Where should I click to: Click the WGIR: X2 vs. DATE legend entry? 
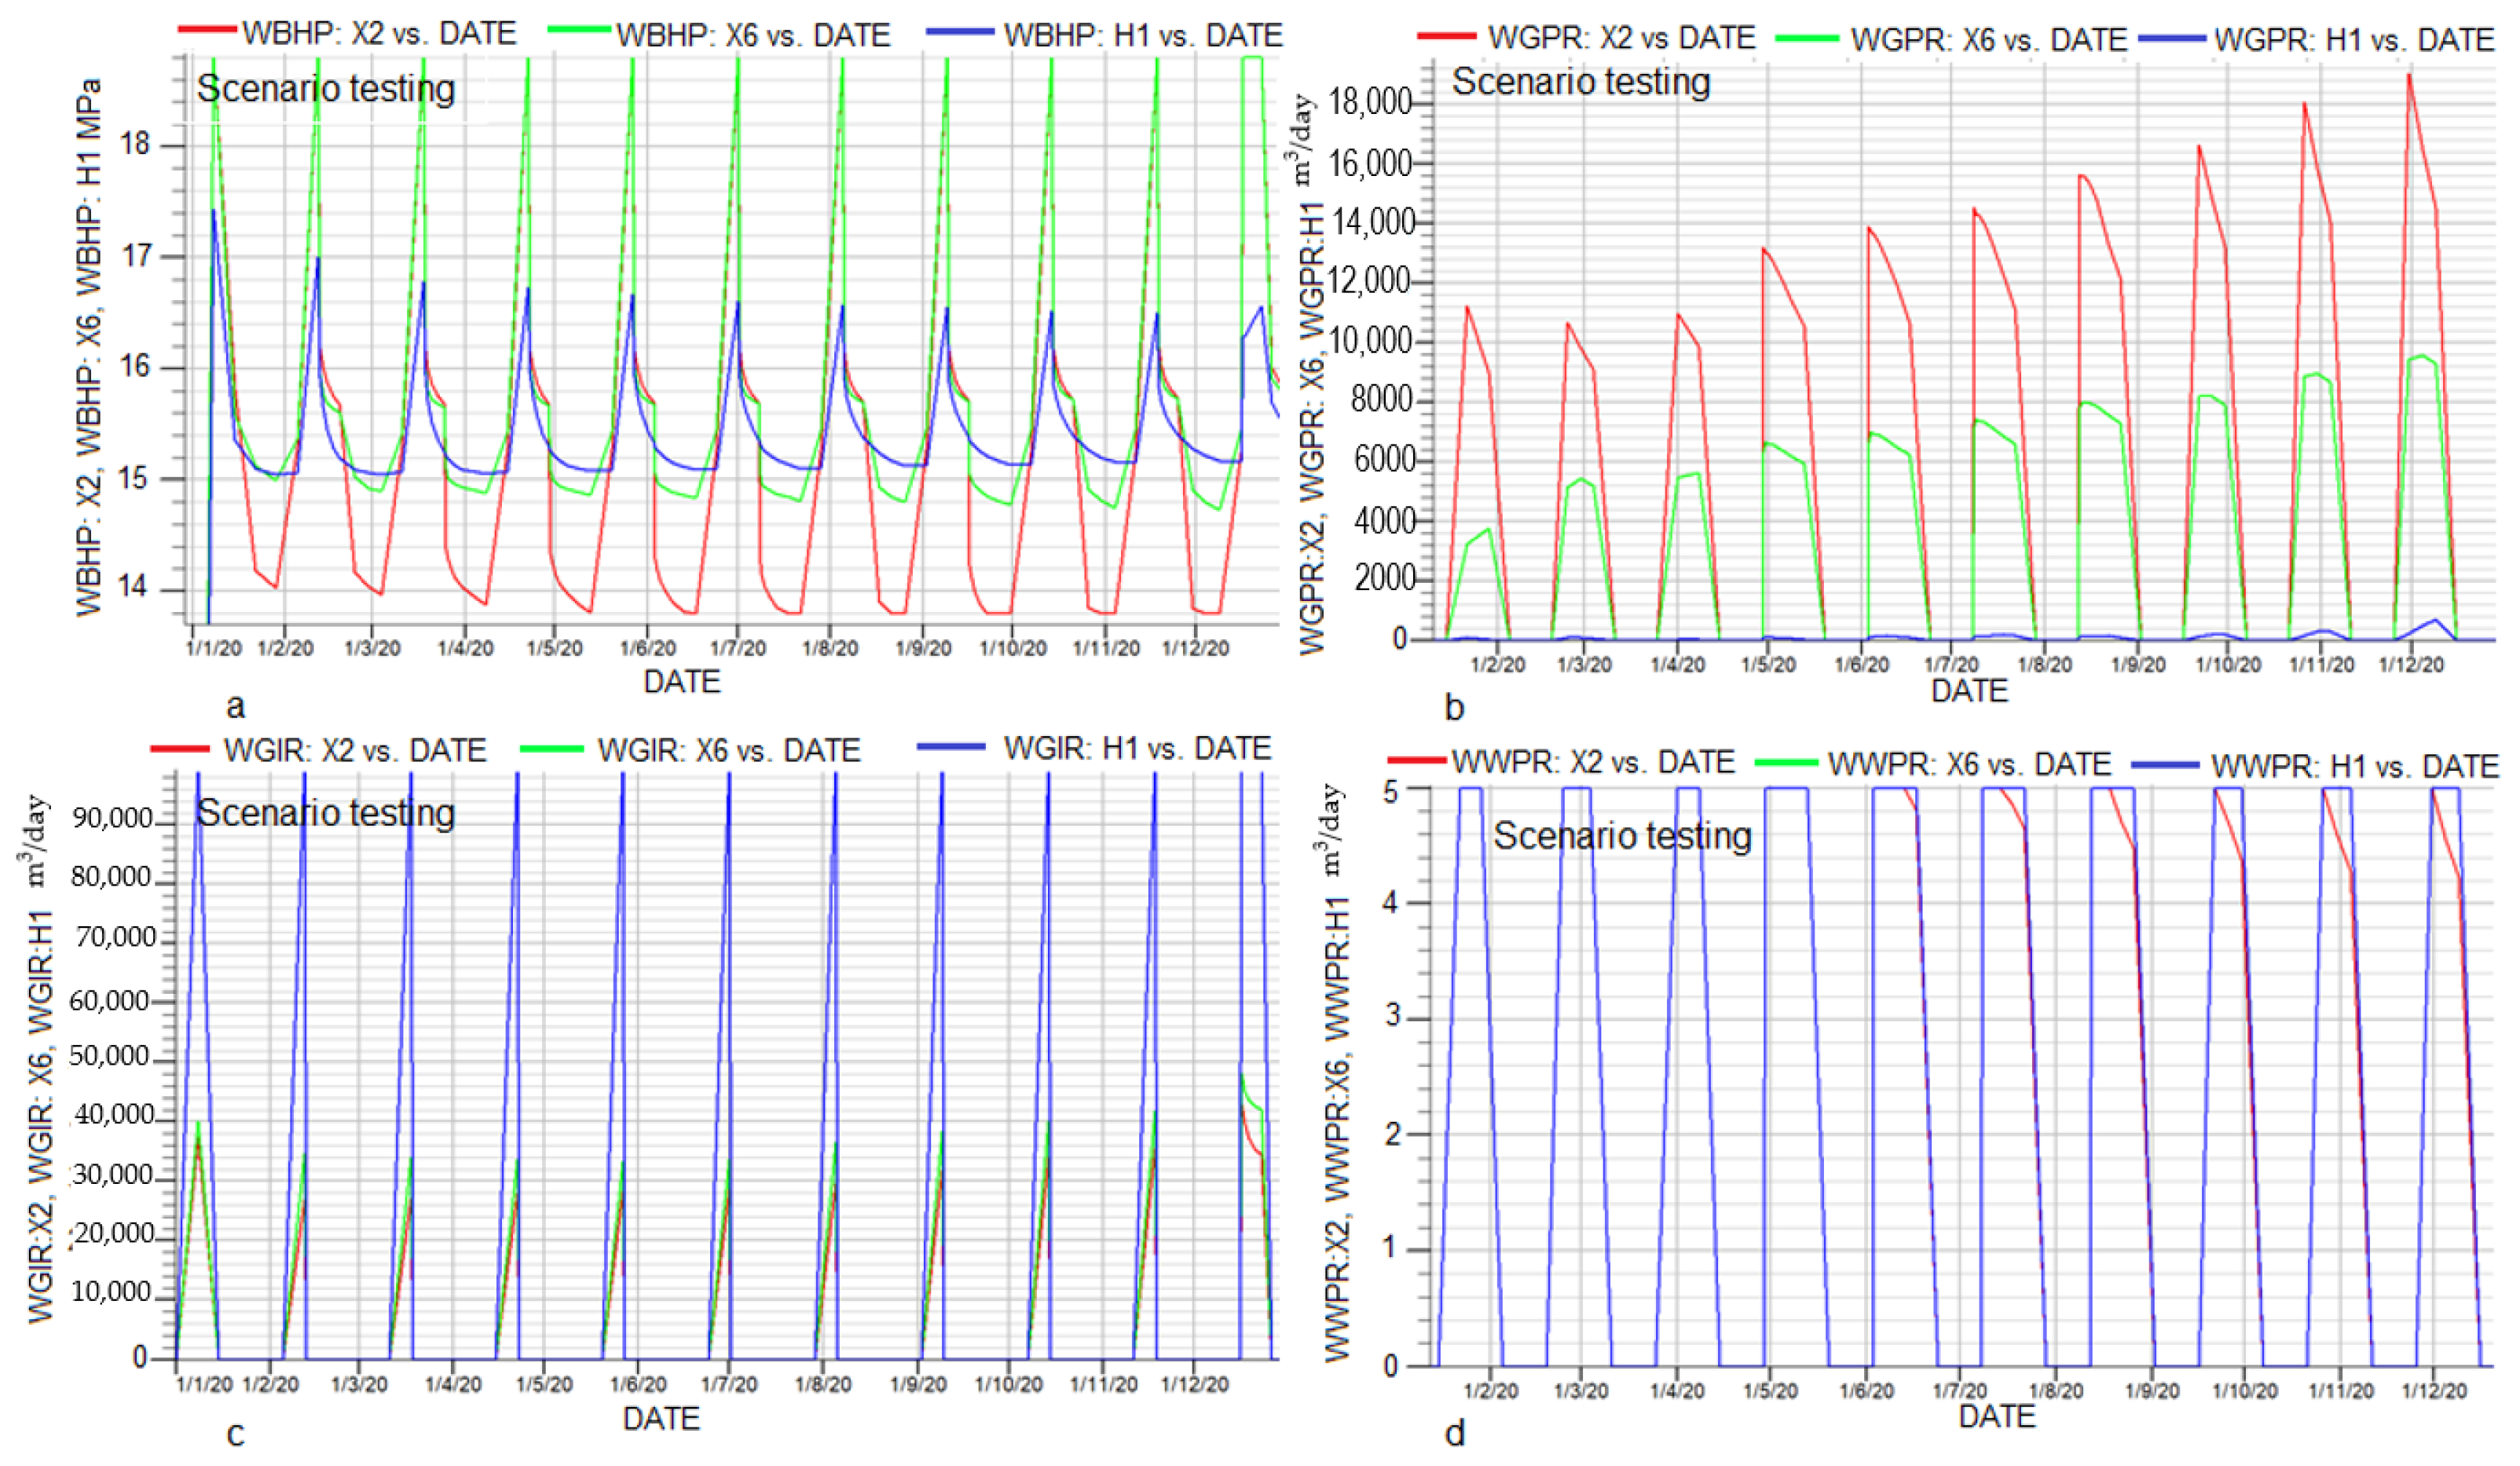(x=355, y=750)
